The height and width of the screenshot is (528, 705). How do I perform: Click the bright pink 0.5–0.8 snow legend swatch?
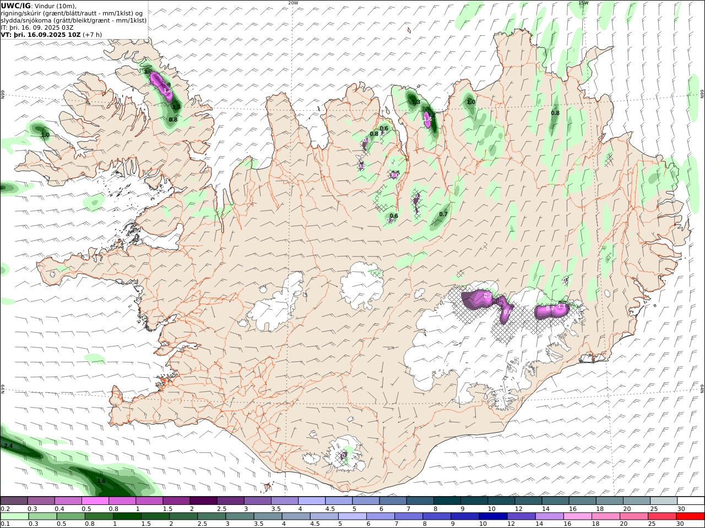point(95,501)
